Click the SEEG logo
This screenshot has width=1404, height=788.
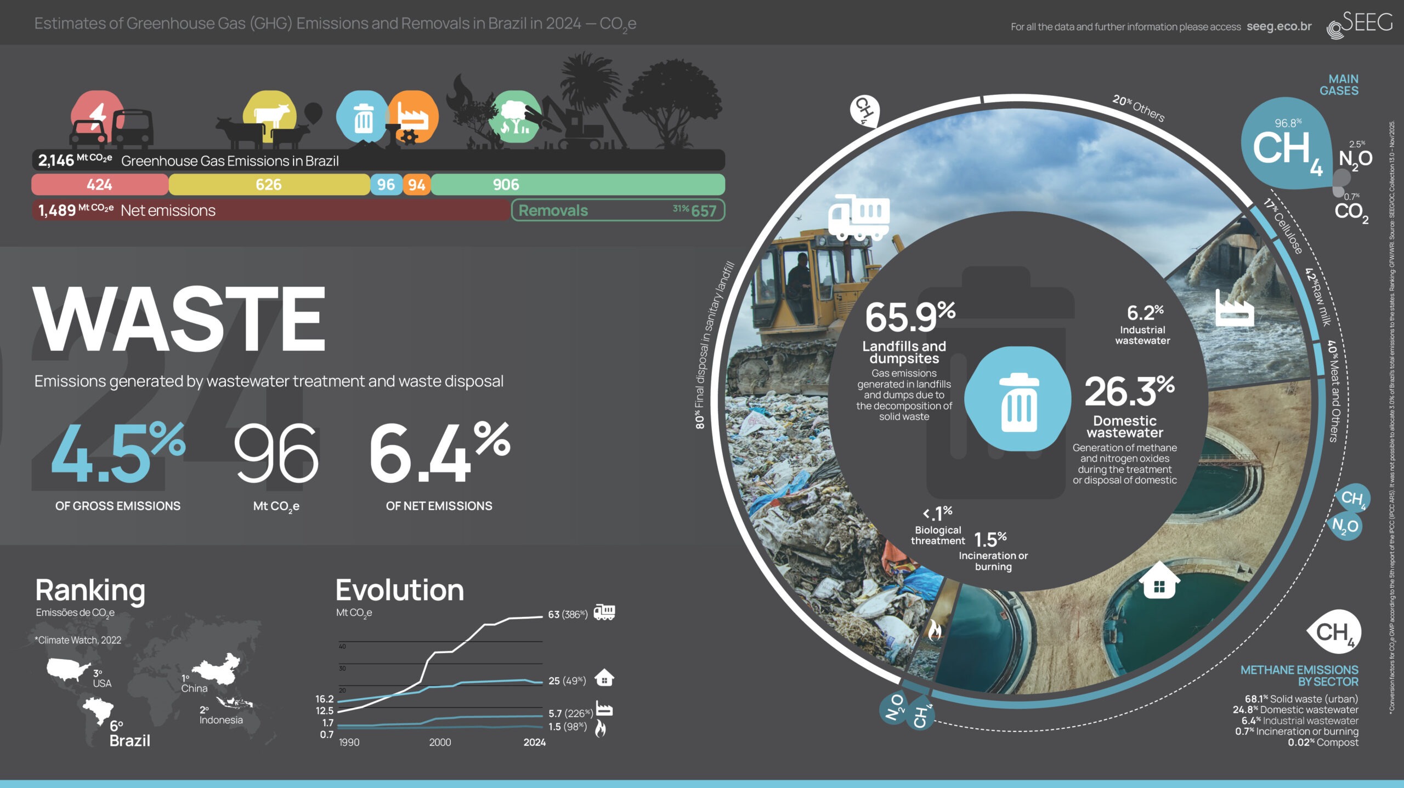1360,25
